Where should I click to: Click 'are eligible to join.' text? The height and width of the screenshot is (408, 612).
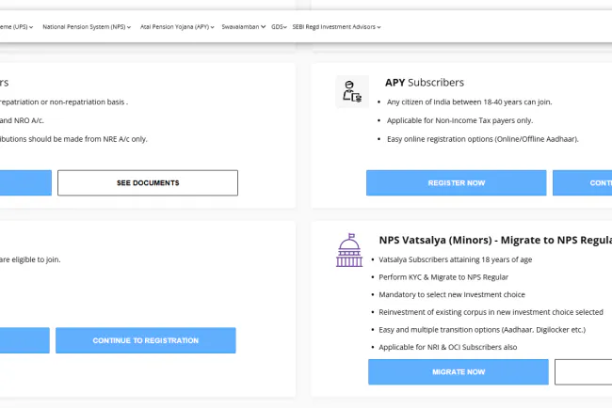click(x=30, y=259)
